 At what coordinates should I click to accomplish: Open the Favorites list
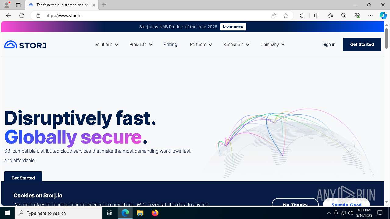point(330,16)
